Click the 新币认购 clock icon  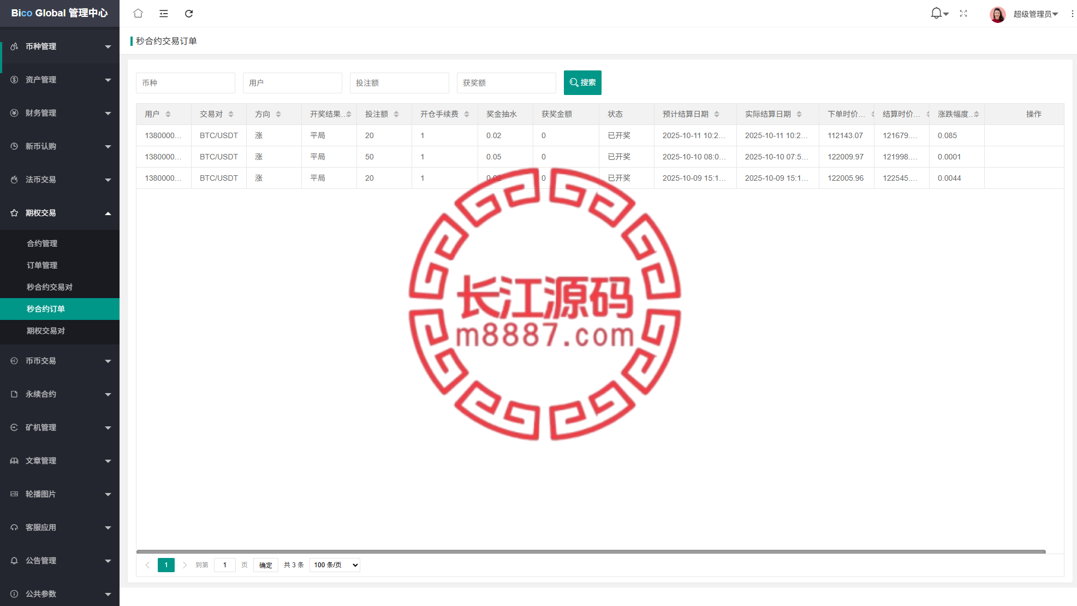pyautogui.click(x=14, y=146)
